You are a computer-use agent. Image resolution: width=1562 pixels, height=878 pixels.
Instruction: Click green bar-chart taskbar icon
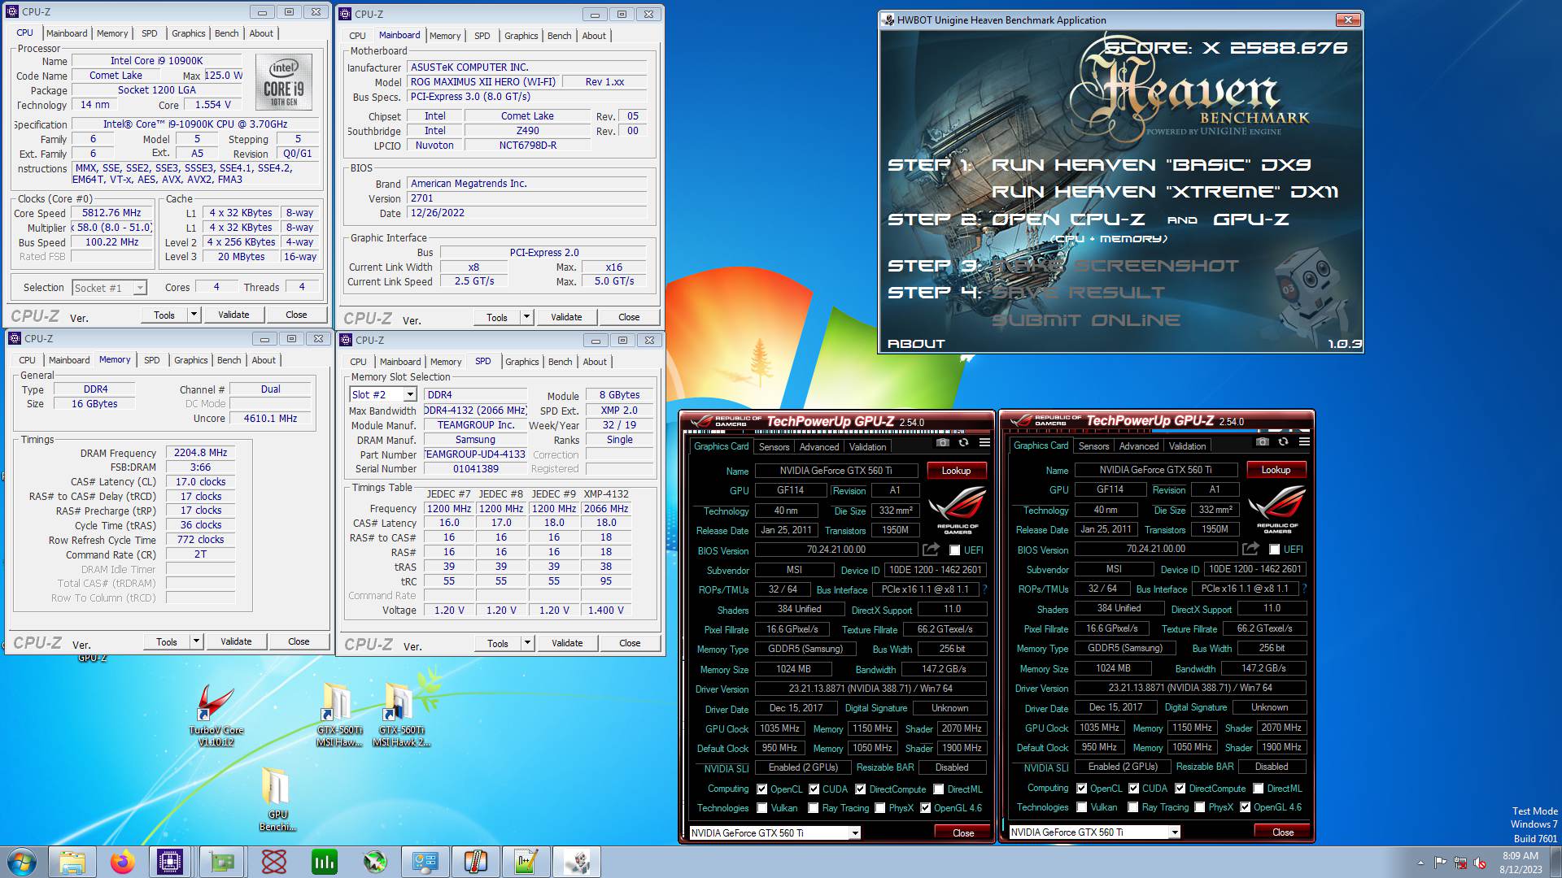(324, 862)
